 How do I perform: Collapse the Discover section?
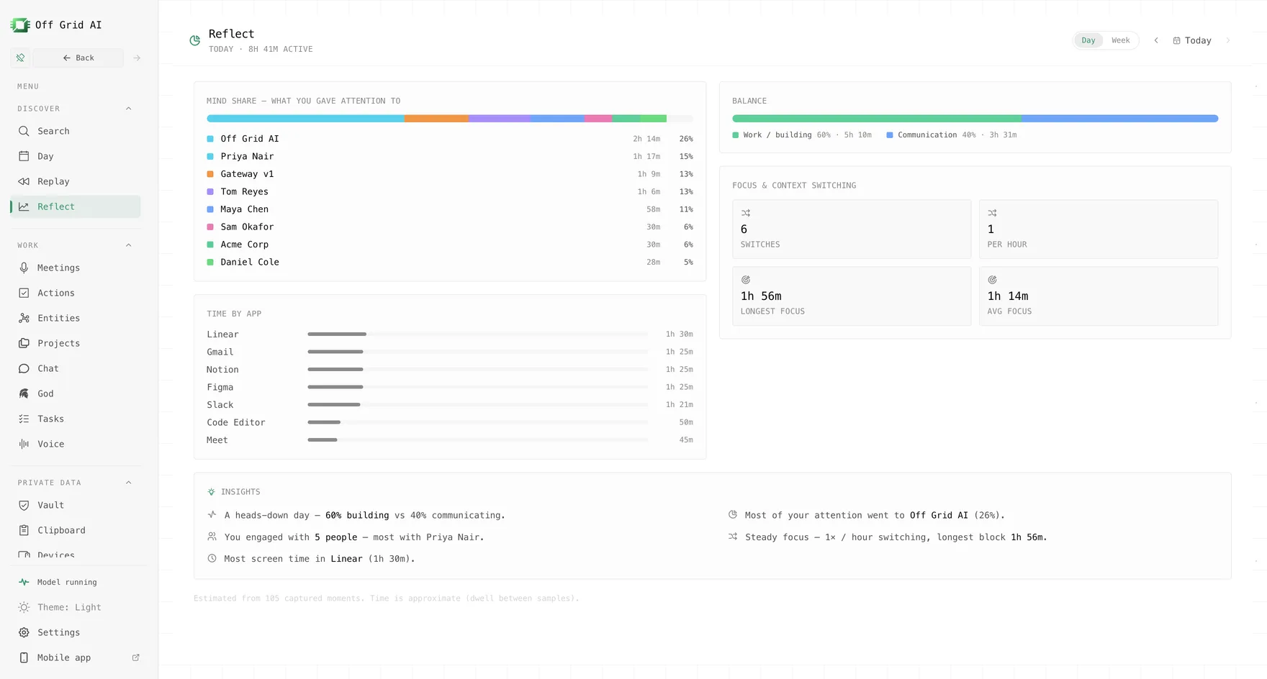pos(129,109)
